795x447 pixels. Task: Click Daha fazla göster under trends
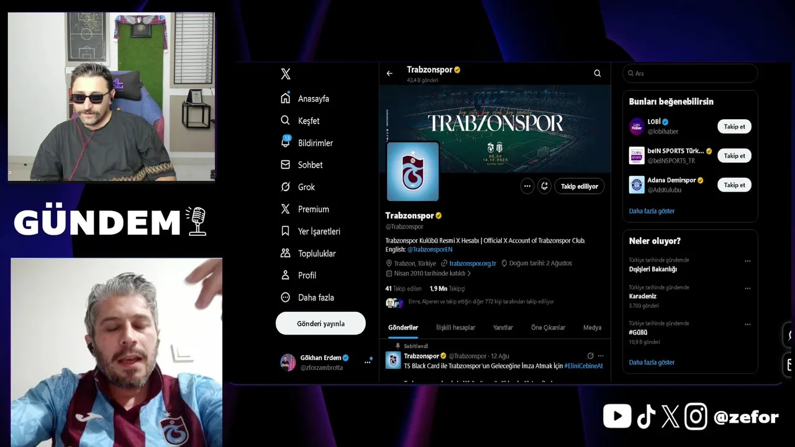tap(652, 363)
